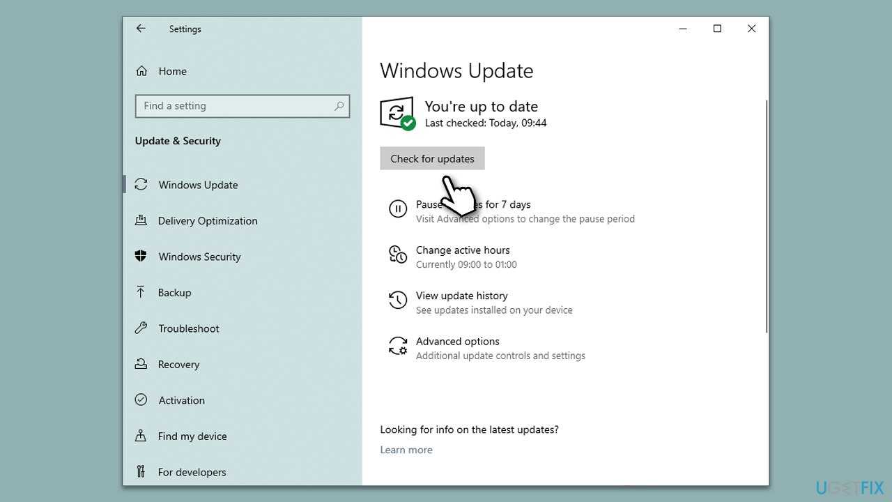Click the Home icon in sidebar
Viewport: 892px width, 502px height.
point(141,71)
